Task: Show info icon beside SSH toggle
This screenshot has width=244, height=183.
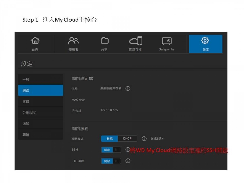Action: click(128, 150)
